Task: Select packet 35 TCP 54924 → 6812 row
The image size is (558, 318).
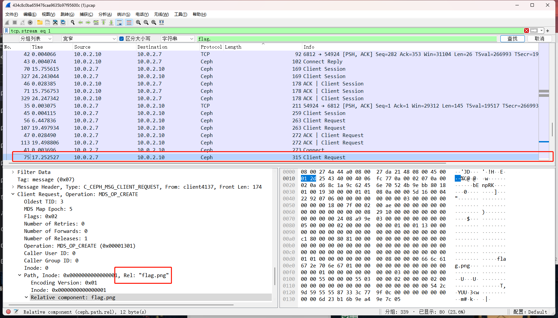Action: point(271,106)
